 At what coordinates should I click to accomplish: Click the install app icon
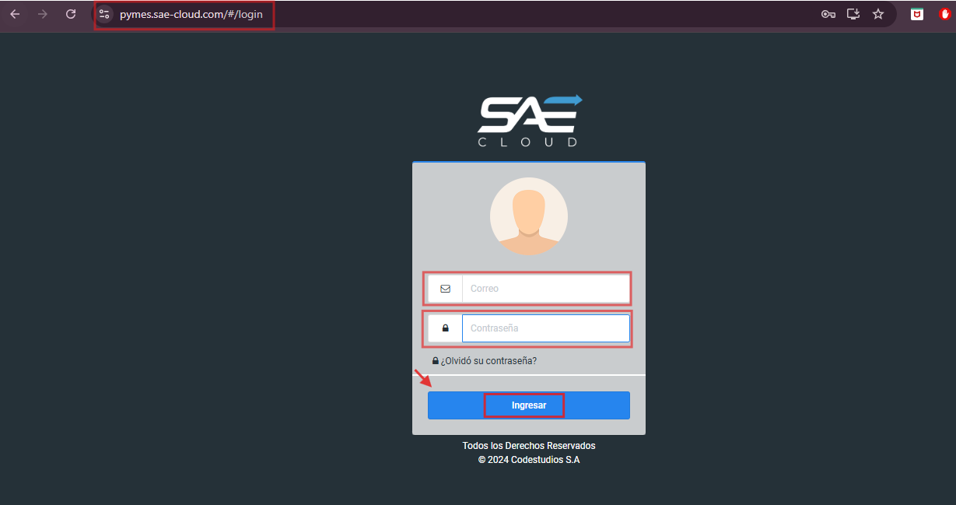[853, 14]
